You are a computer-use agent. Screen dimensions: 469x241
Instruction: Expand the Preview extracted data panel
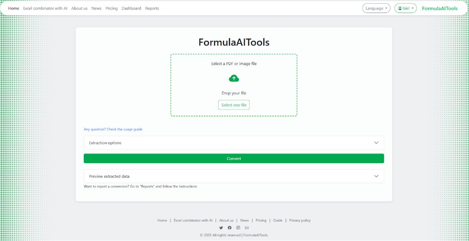click(x=234, y=176)
